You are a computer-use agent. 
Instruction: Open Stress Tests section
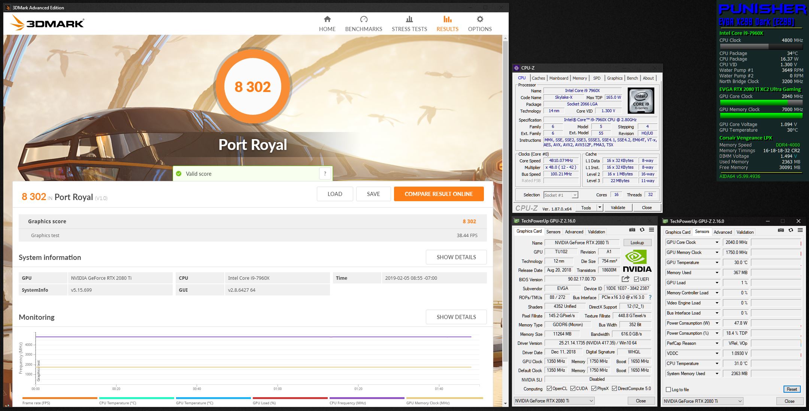tap(409, 24)
